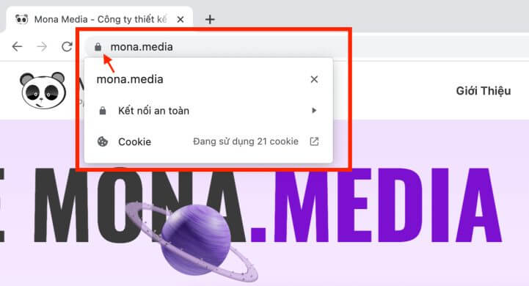The height and width of the screenshot is (286, 529).
Task: Click the padlock icon in address bar
Action: point(98,47)
